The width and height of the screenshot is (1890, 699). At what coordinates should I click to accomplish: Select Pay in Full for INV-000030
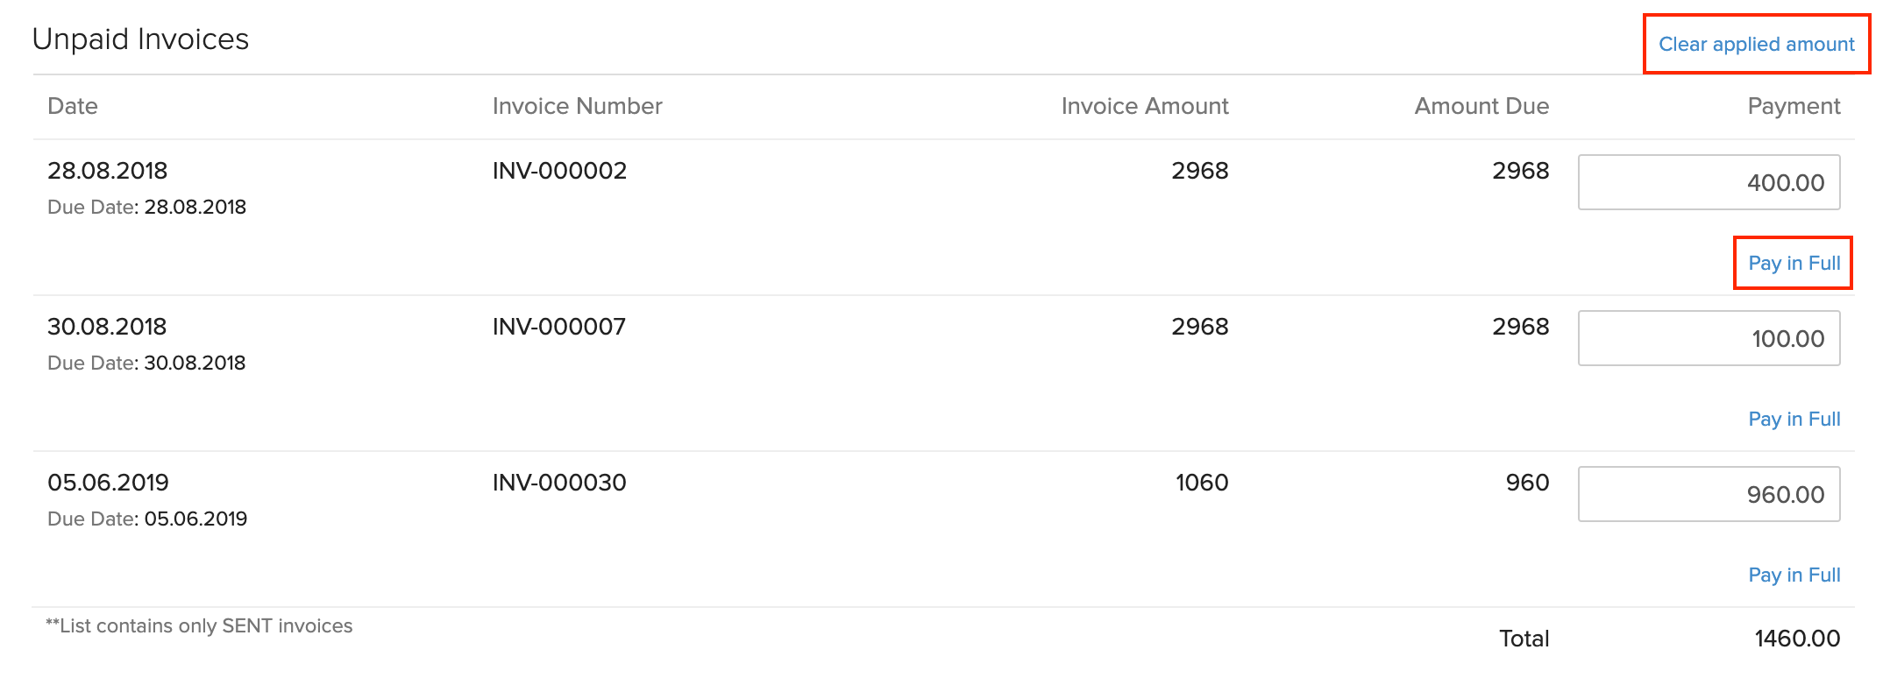click(1794, 575)
